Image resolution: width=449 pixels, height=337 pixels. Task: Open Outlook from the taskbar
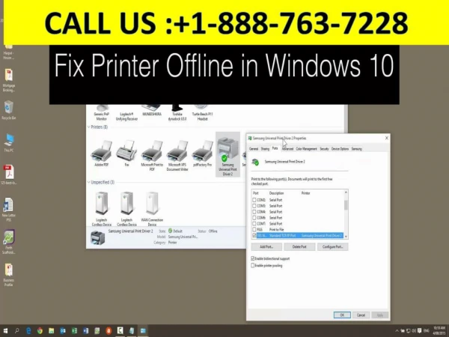pyautogui.click(x=63, y=331)
